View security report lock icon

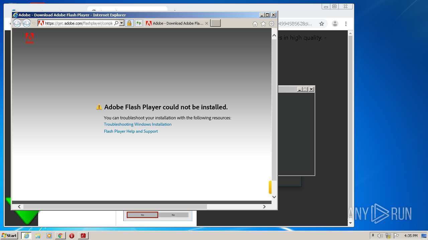(x=129, y=23)
